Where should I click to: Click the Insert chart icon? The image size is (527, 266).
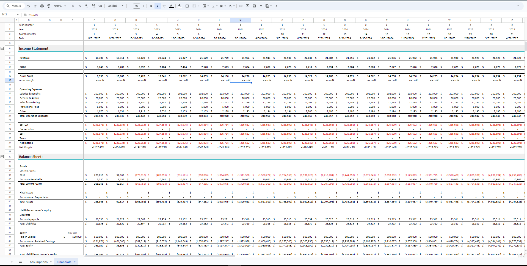tap(254, 6)
